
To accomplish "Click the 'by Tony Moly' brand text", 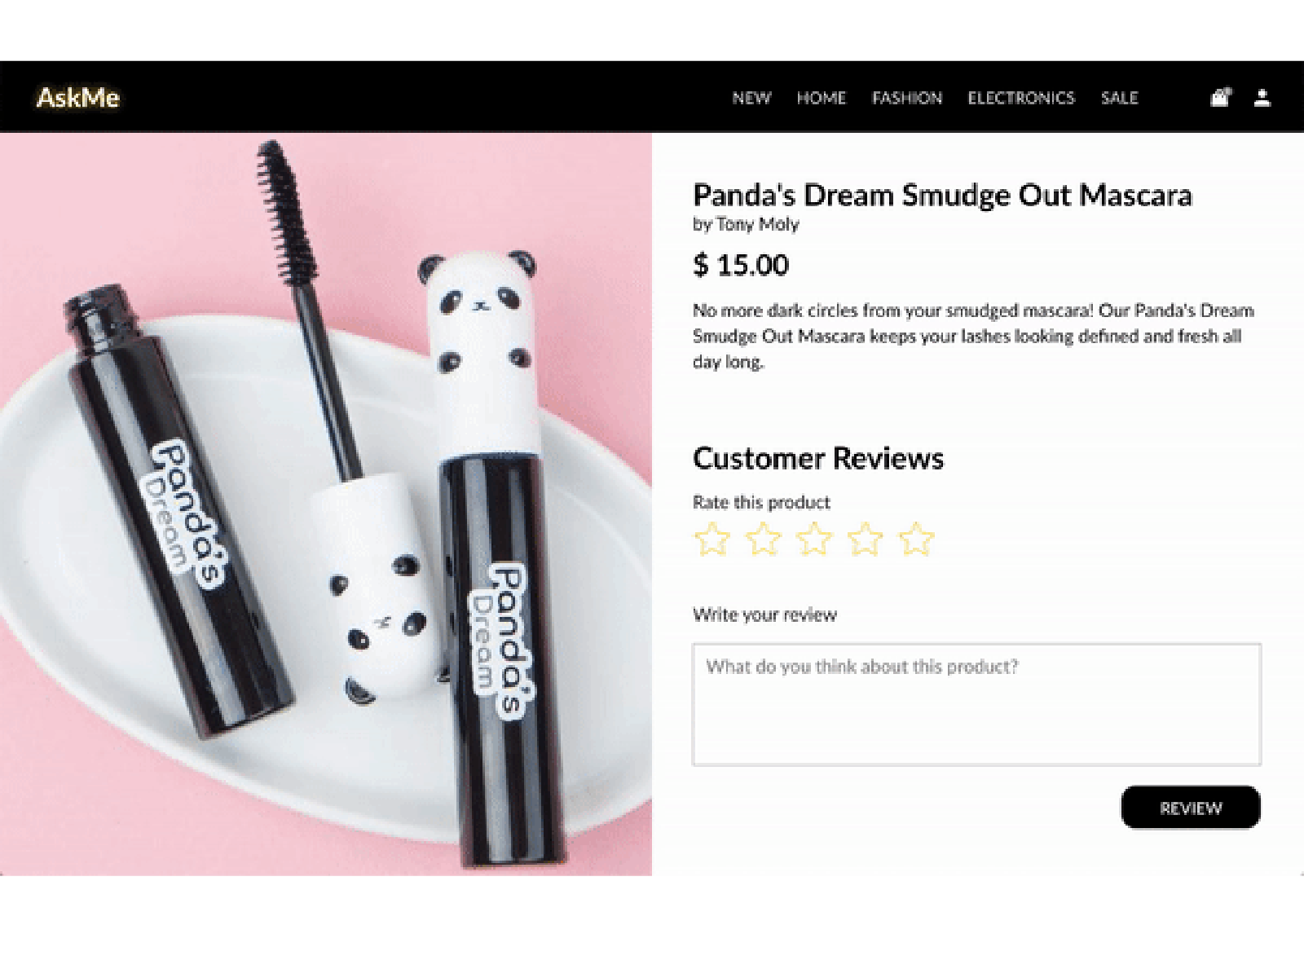I will [746, 224].
